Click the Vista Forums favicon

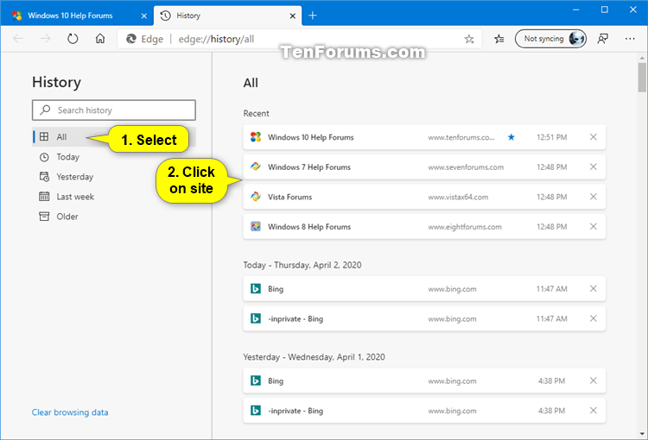pos(256,197)
